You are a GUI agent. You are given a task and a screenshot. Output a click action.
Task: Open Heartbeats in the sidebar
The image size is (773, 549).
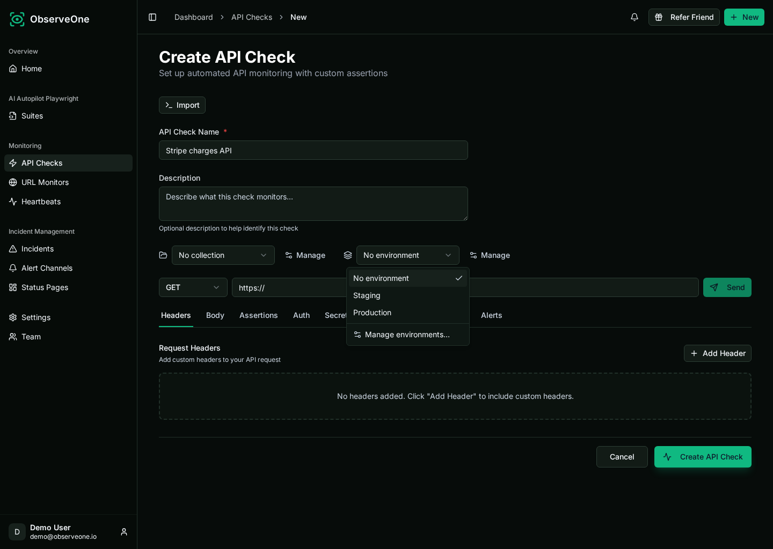click(x=68, y=202)
